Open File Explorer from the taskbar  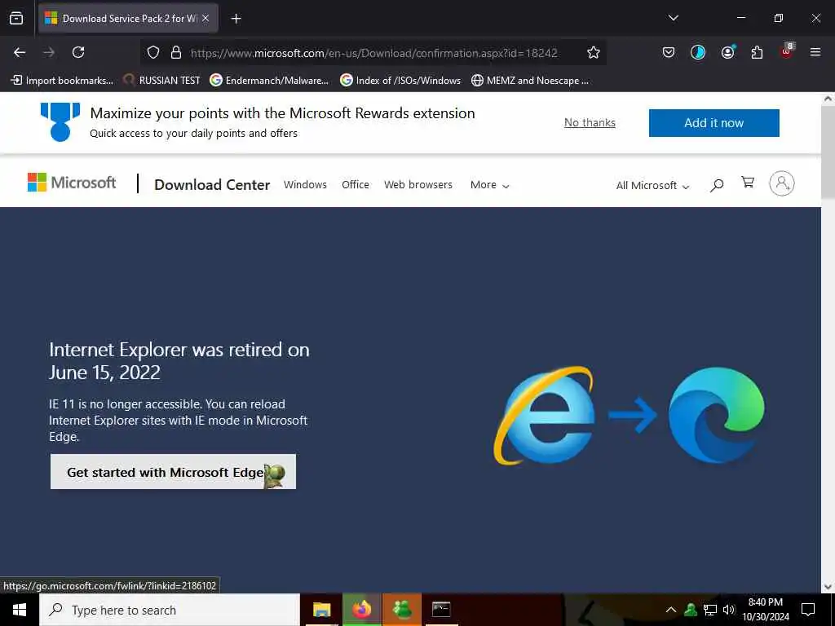click(x=321, y=610)
